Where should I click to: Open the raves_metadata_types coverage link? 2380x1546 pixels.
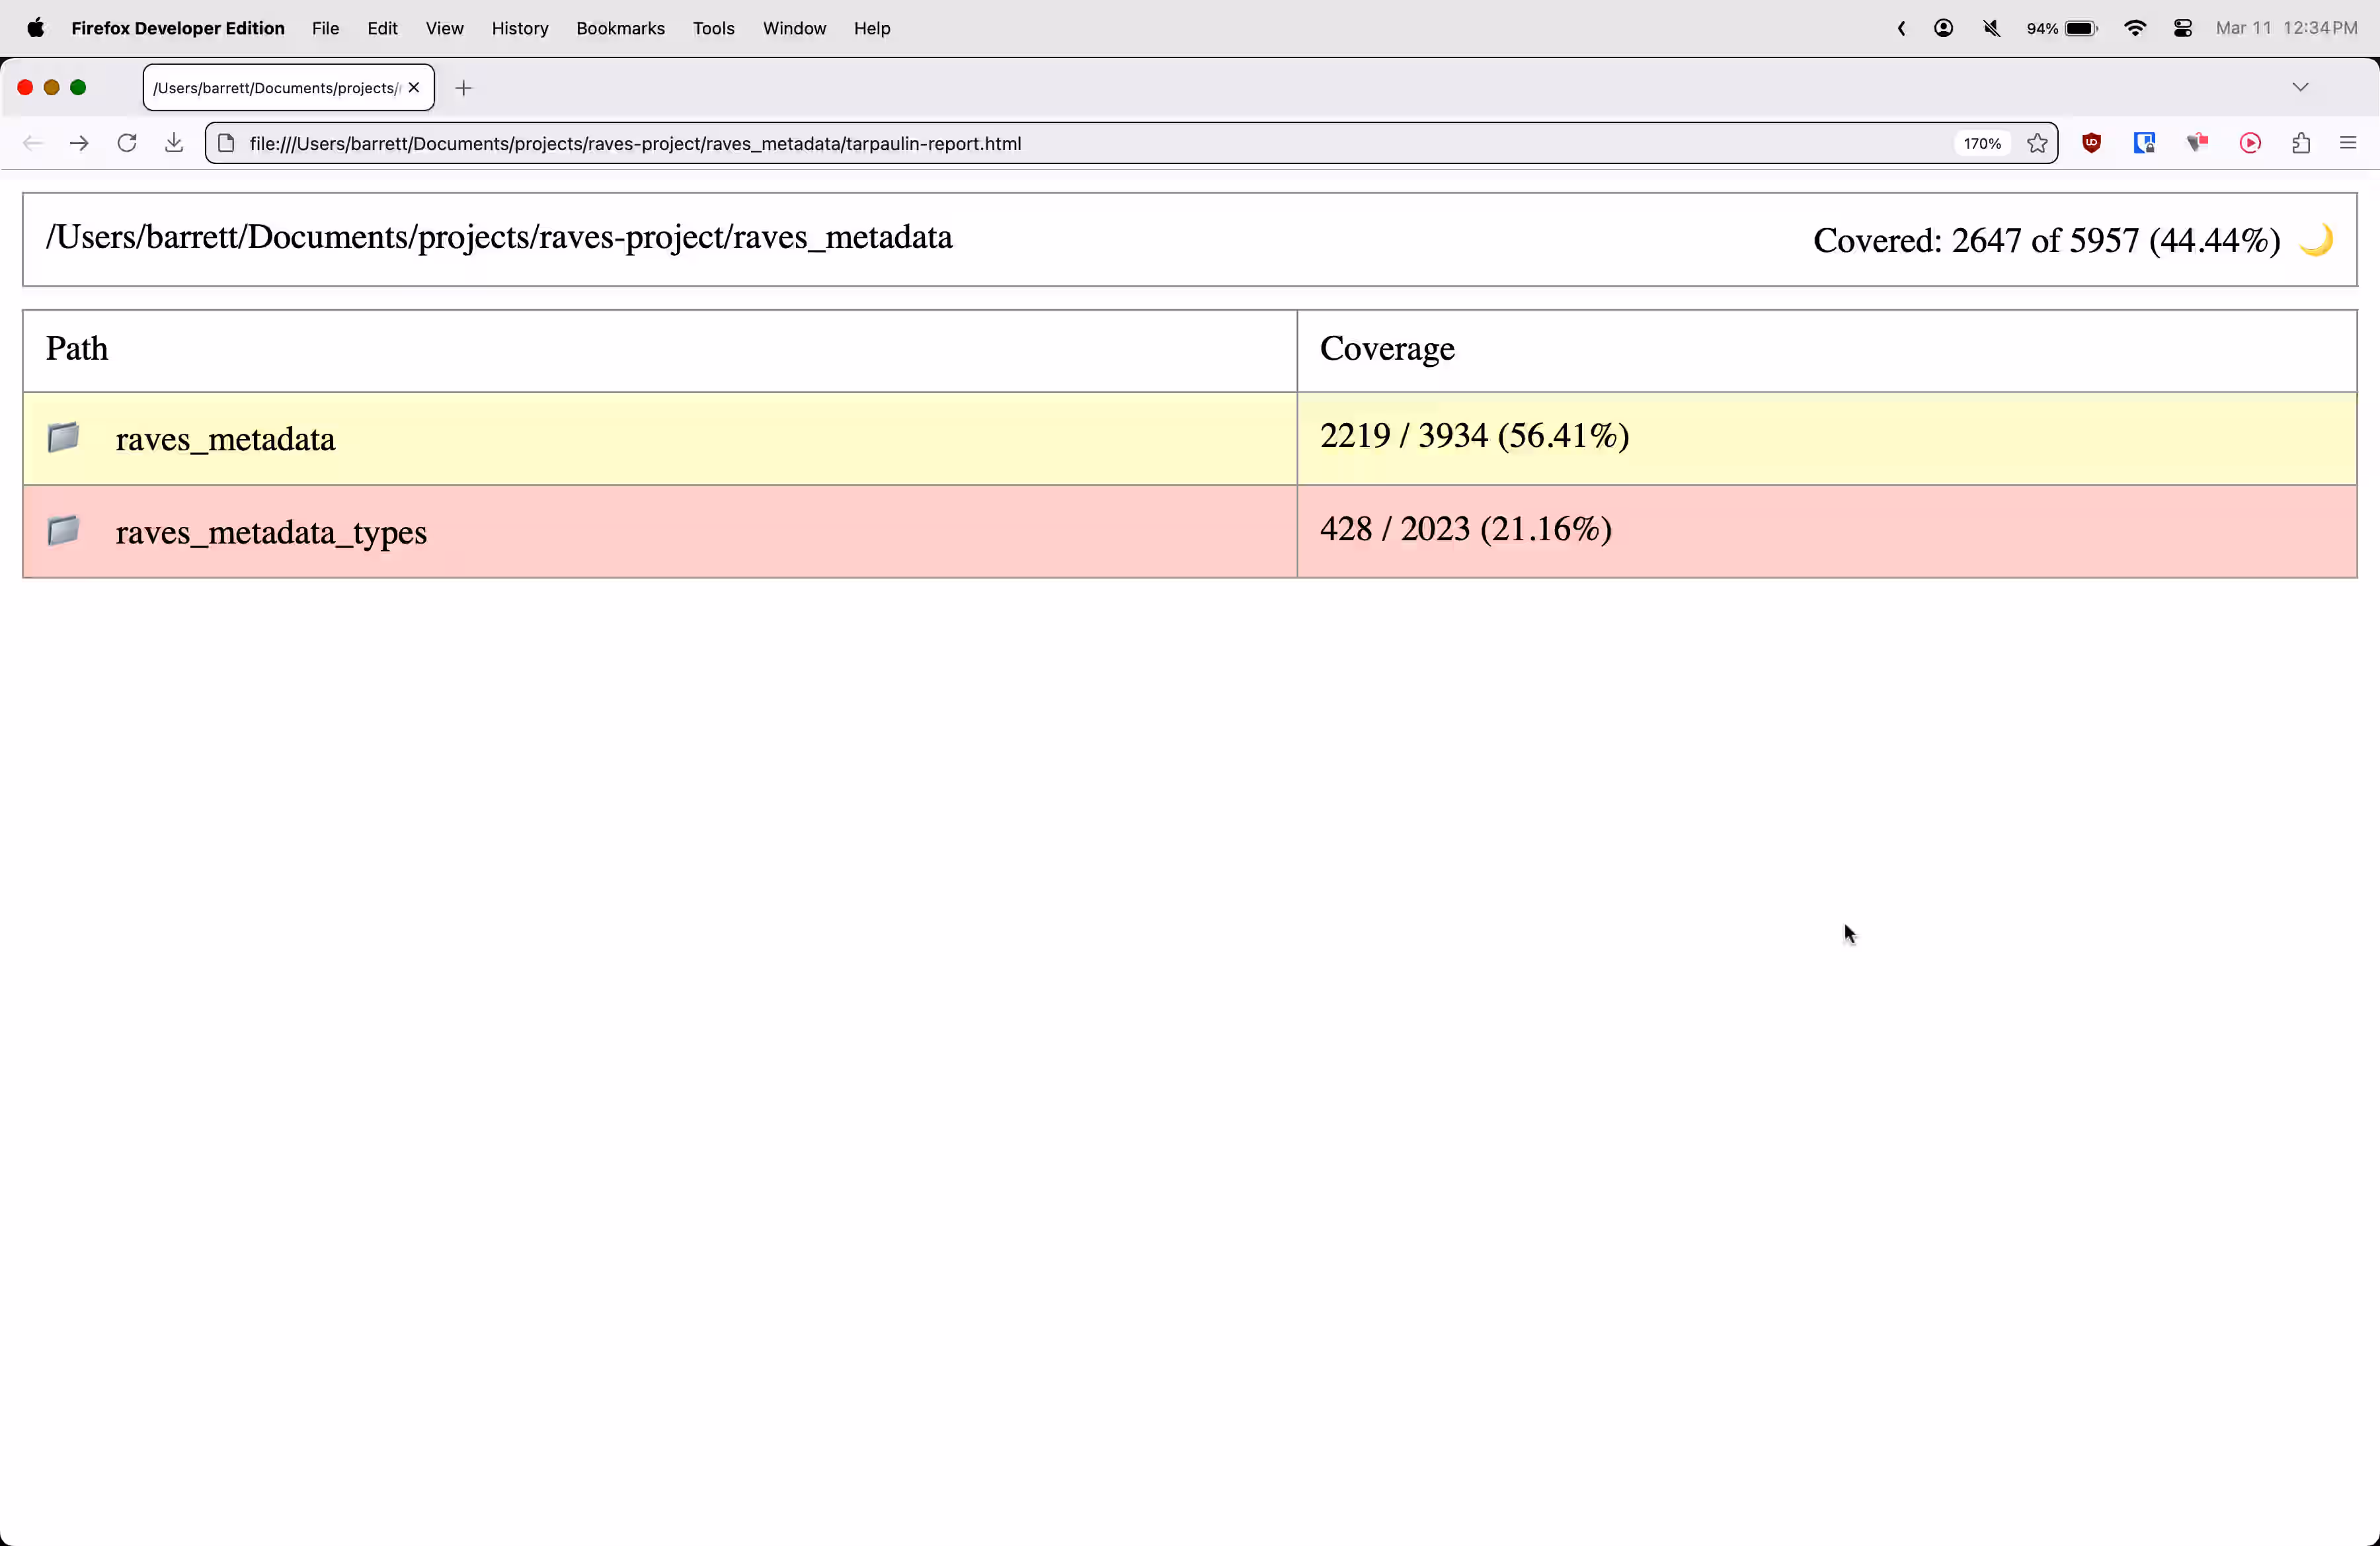[x=271, y=532]
